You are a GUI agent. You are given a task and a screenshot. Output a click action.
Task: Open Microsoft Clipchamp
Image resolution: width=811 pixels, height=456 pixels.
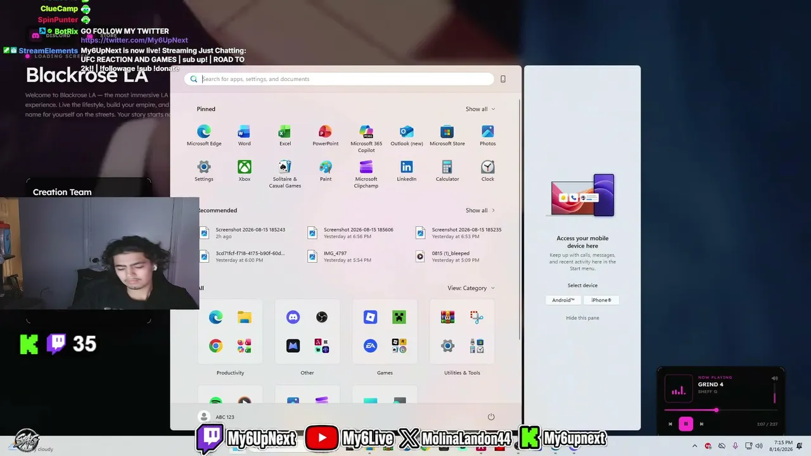point(366,174)
